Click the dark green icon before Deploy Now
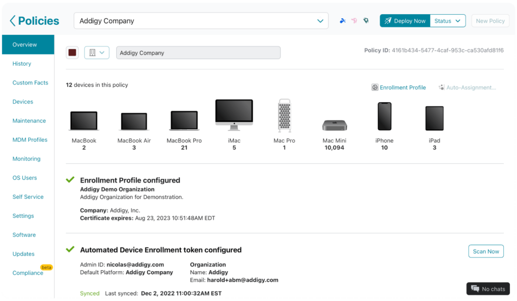 click(x=366, y=21)
